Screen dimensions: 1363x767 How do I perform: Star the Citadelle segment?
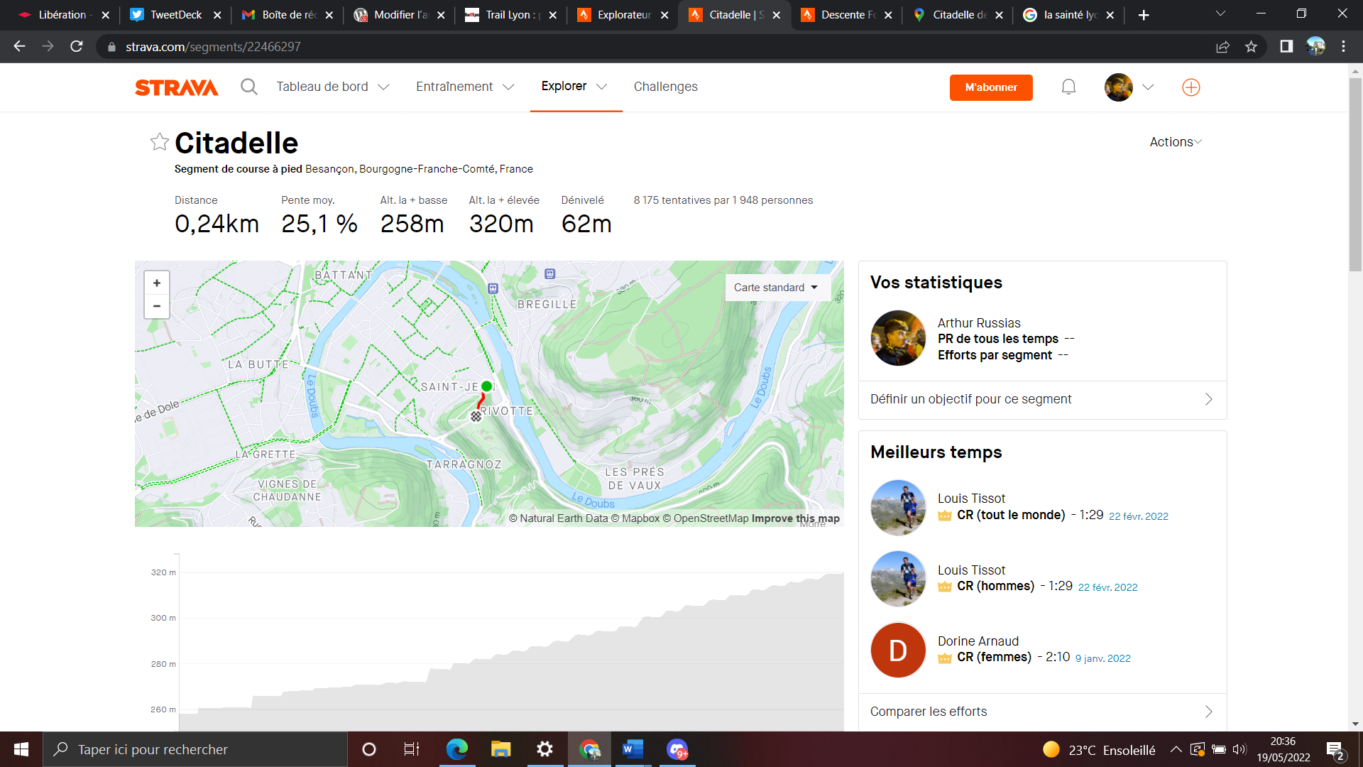(159, 142)
